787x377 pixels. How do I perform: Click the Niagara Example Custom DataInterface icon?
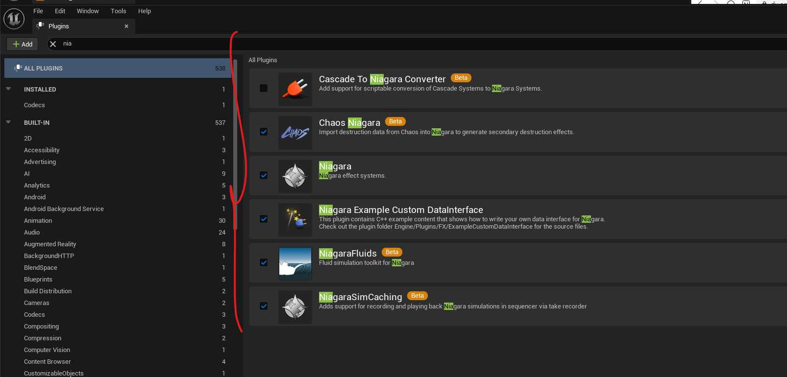295,220
